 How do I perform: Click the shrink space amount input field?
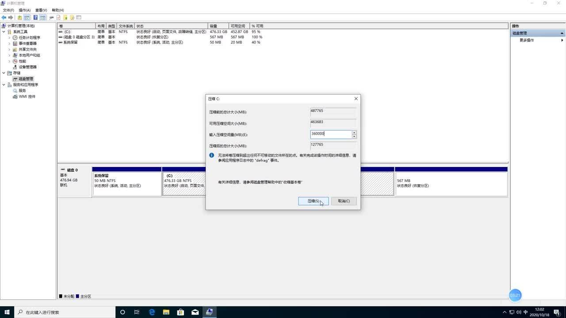click(331, 134)
